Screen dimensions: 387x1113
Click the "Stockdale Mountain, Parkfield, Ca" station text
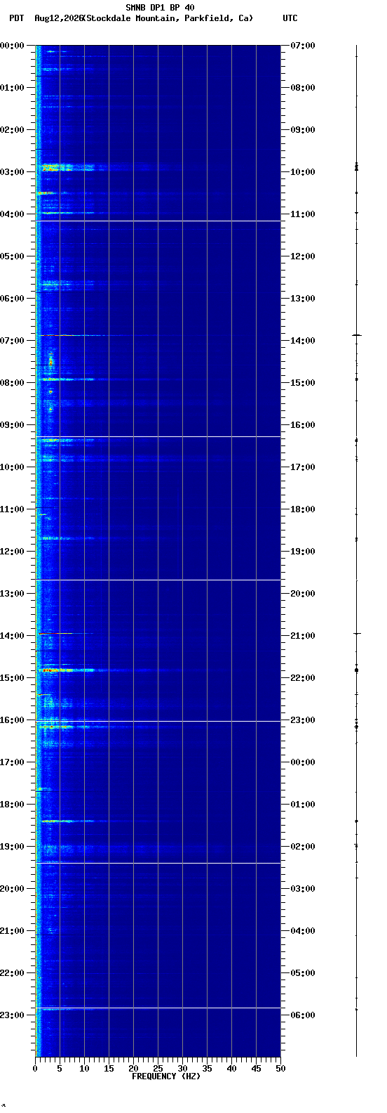click(x=168, y=18)
